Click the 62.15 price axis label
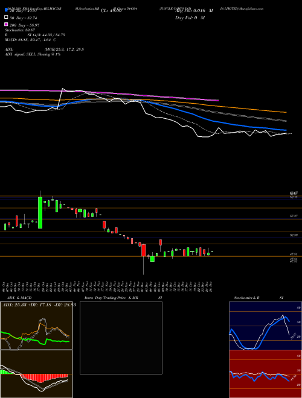The image size is (302, 398). coord(294,197)
